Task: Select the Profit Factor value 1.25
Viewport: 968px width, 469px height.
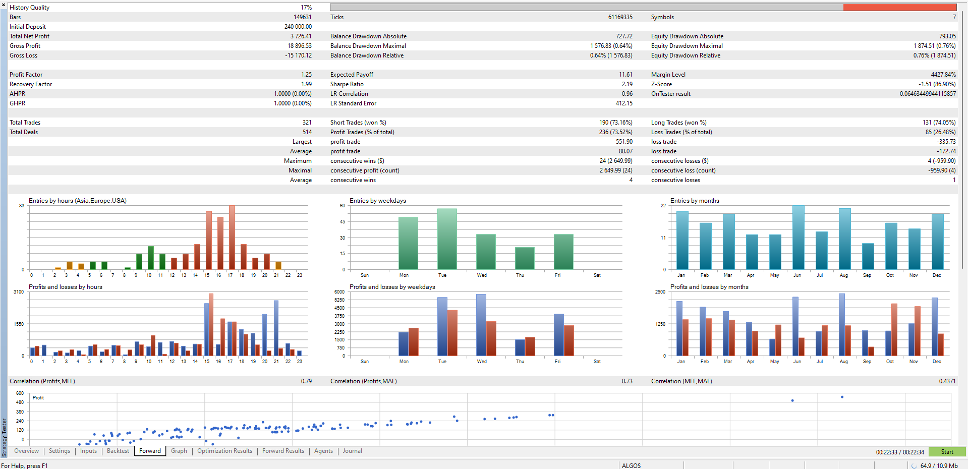Action: coord(306,75)
